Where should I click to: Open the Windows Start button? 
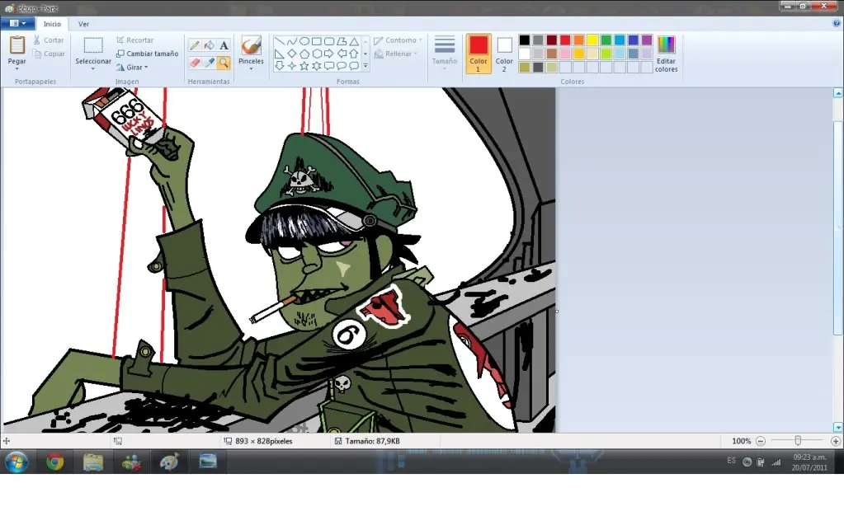17,462
